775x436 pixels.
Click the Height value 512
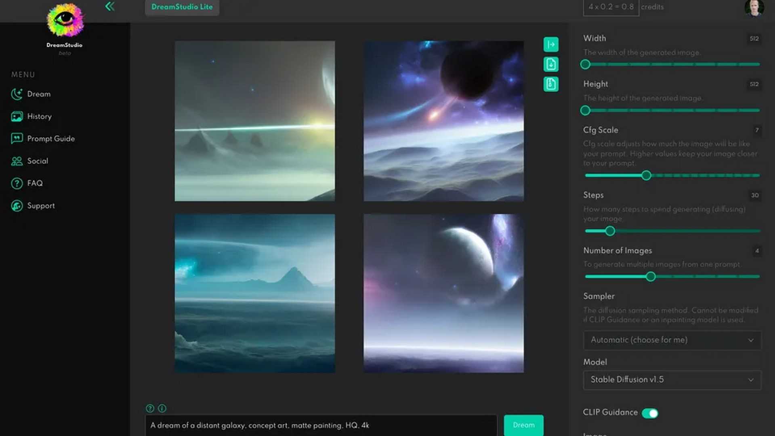754,84
